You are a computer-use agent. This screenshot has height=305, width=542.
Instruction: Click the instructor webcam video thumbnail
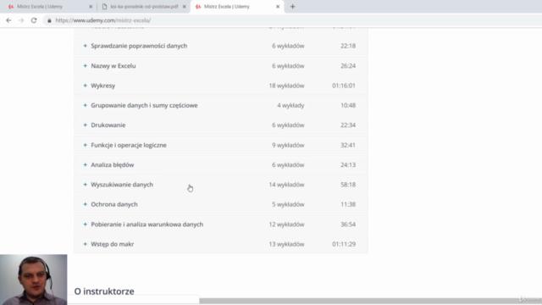click(34, 280)
